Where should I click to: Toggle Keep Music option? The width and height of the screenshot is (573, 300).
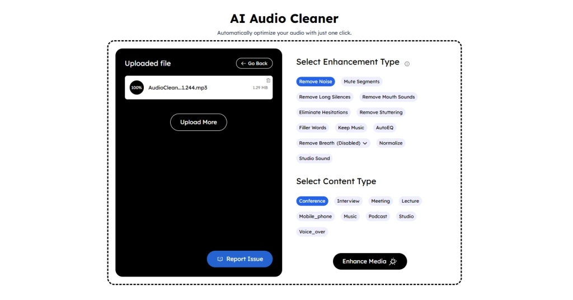351,128
